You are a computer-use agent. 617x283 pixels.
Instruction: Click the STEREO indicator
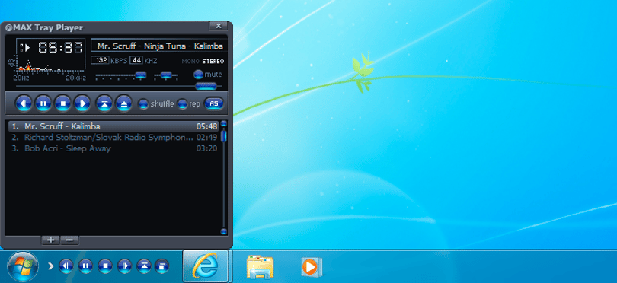coord(213,62)
